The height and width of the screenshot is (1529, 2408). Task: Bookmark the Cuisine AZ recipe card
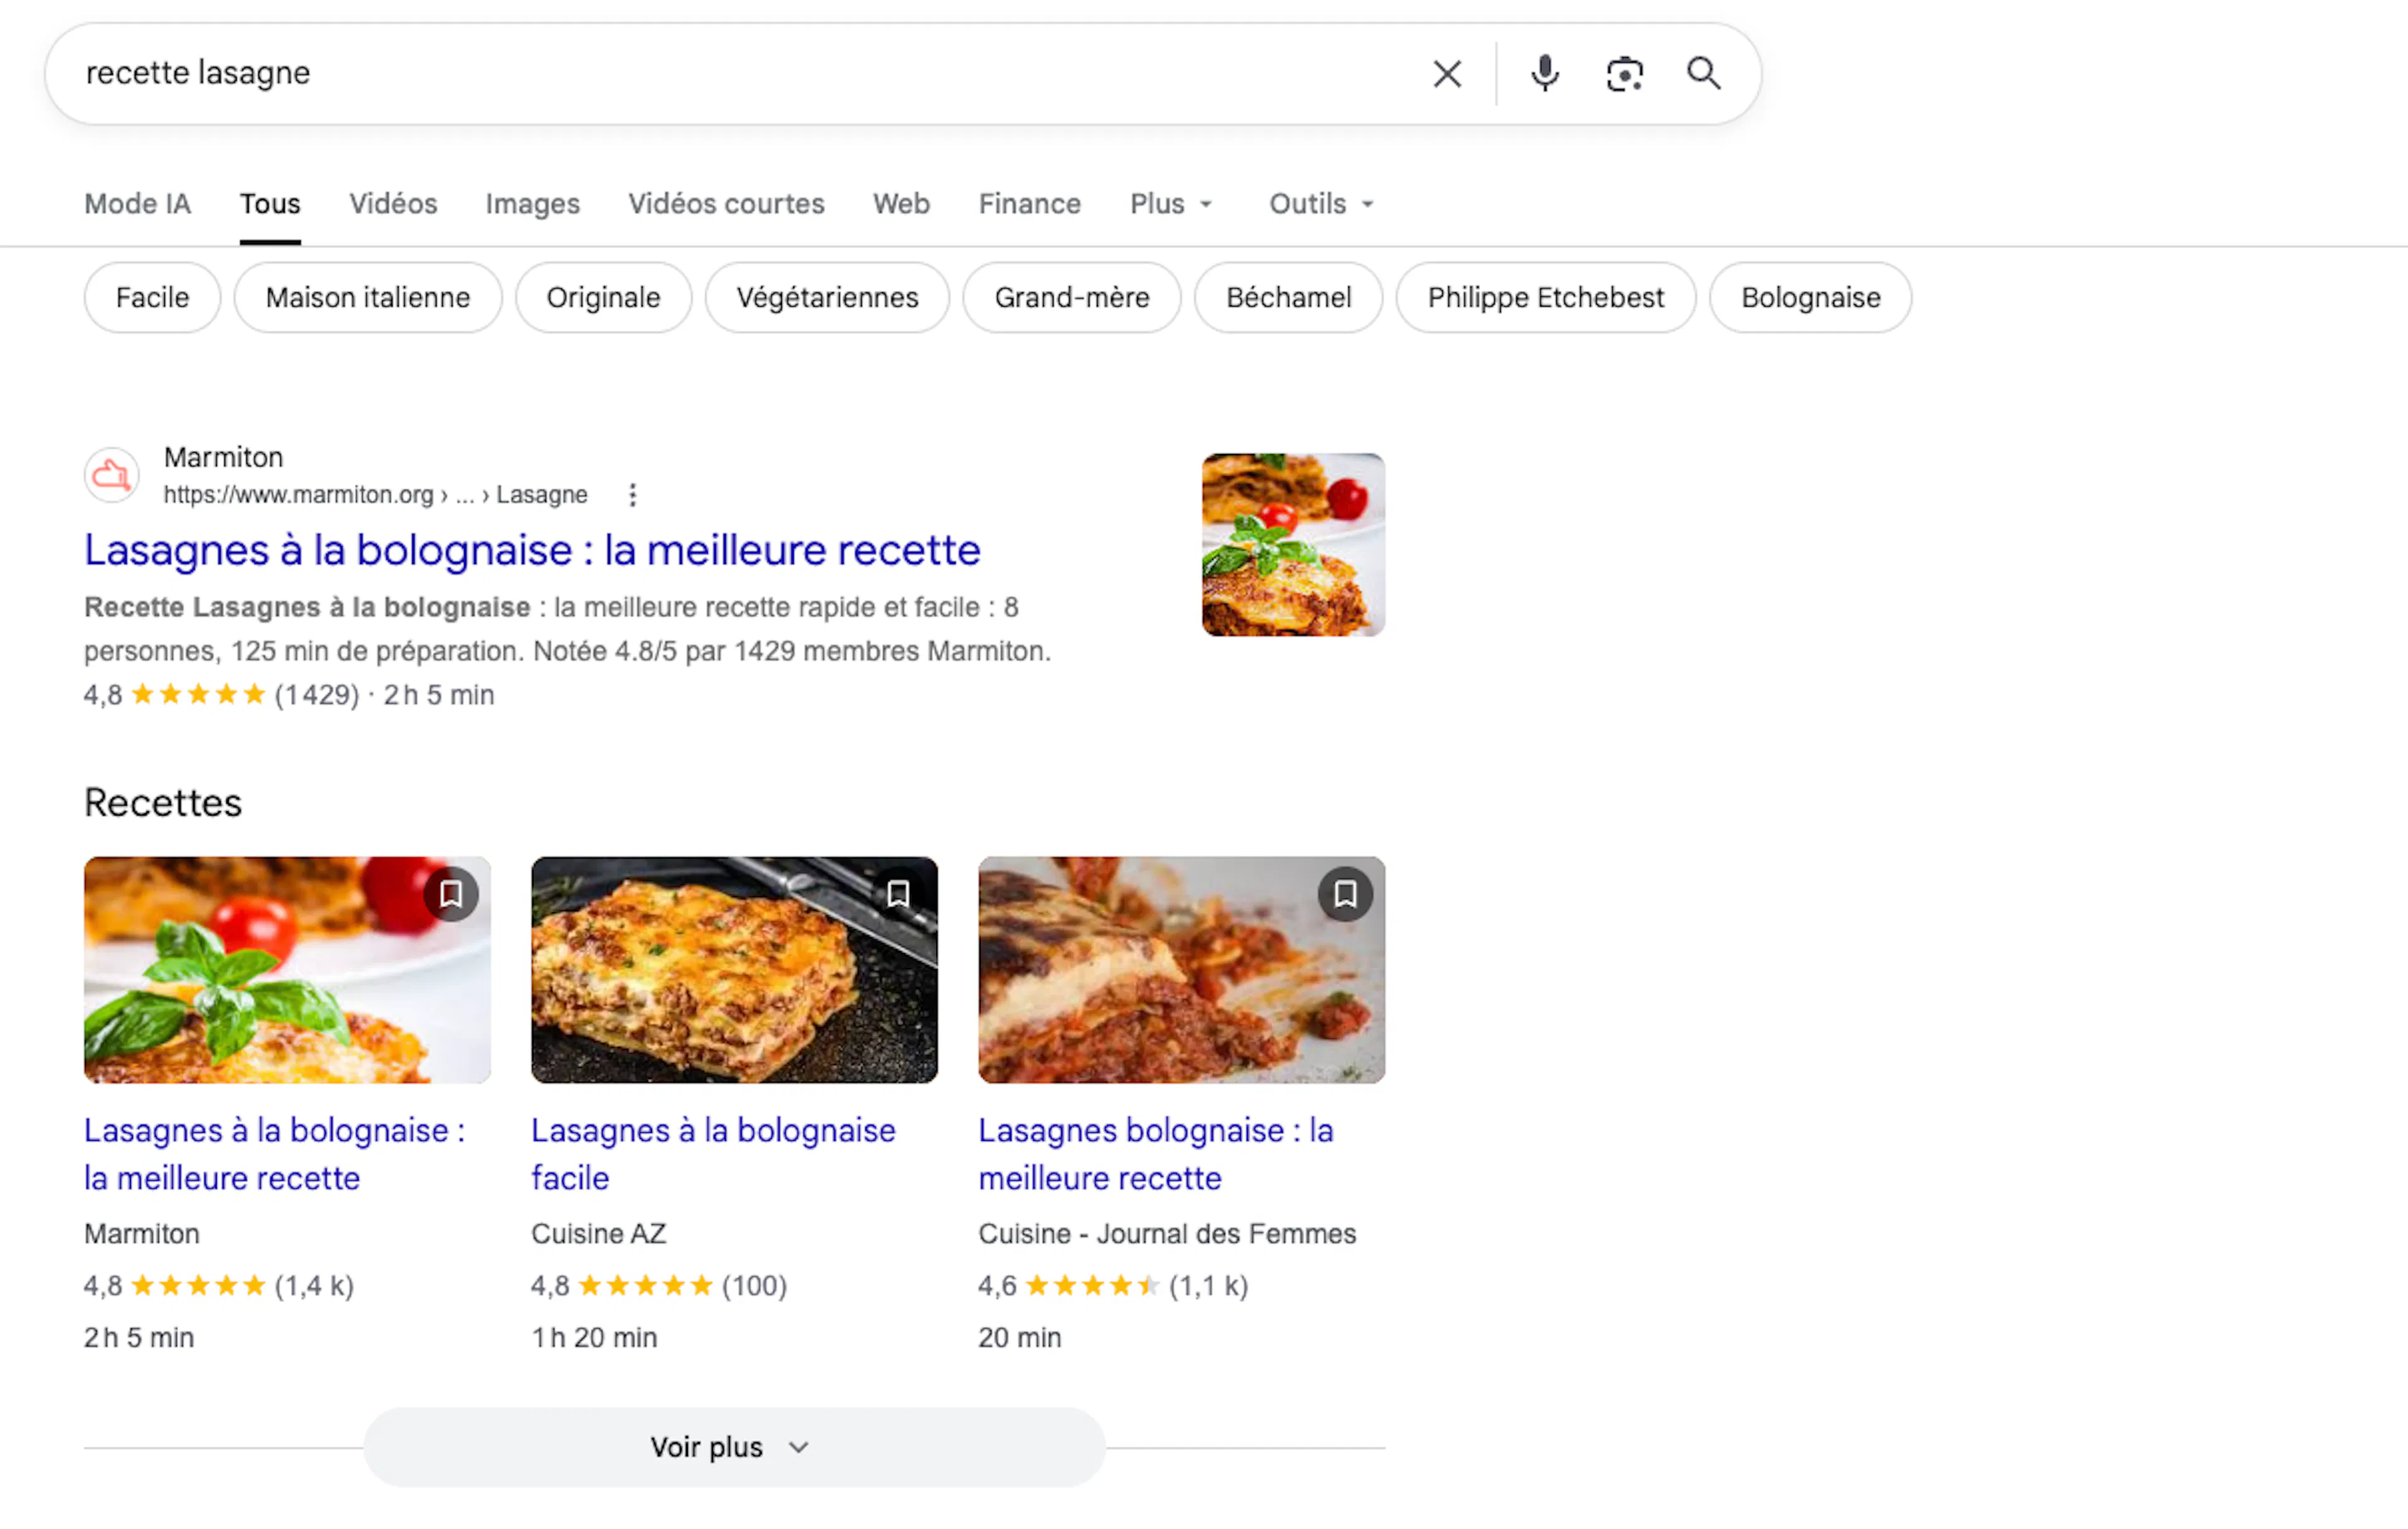(898, 893)
